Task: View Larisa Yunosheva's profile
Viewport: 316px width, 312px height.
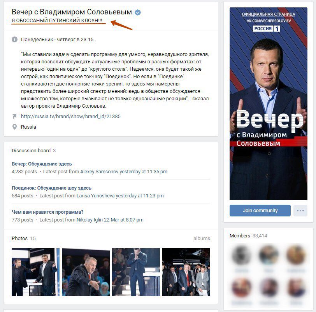Action: pos(95,196)
